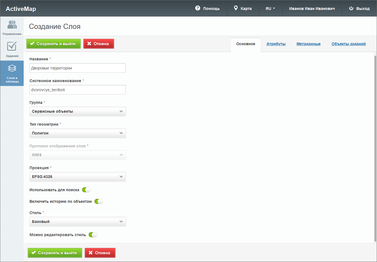
Task: Click the Выход power icon
Action: (351, 8)
